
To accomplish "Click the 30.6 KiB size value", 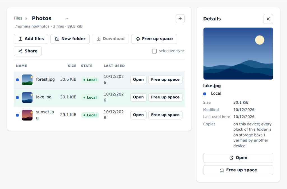I will pos(68,79).
